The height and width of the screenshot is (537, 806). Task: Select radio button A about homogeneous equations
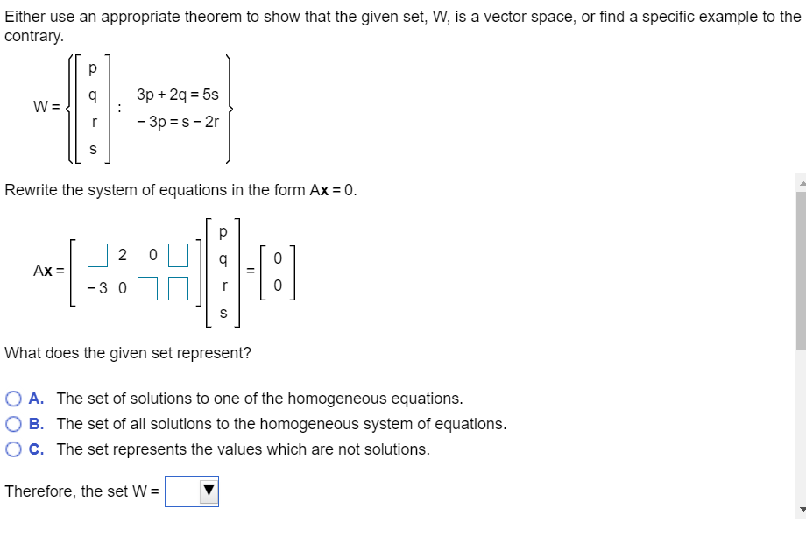14,399
